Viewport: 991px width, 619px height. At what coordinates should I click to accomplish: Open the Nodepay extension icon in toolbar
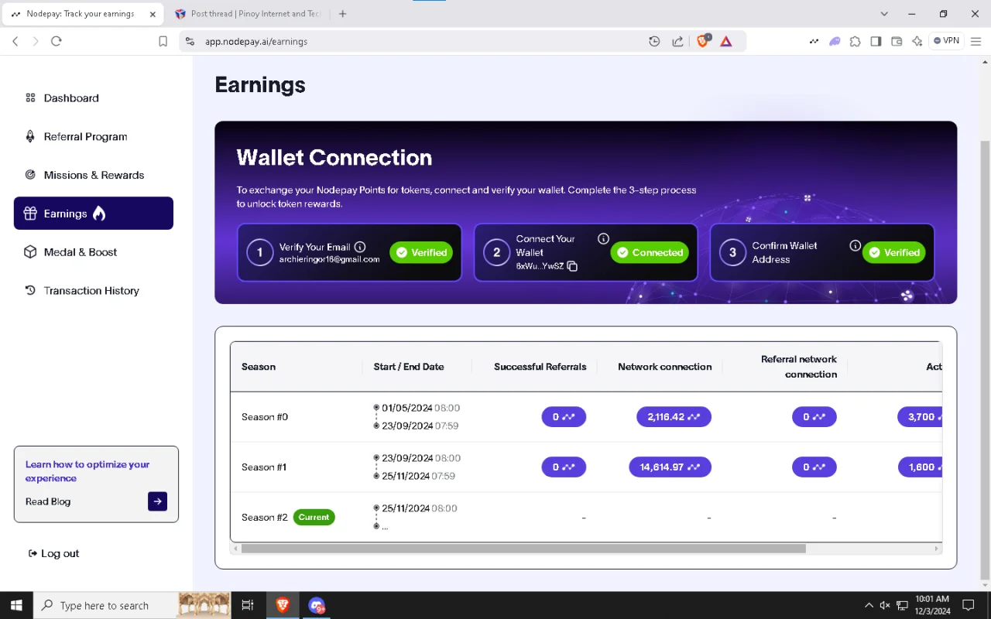(814, 42)
